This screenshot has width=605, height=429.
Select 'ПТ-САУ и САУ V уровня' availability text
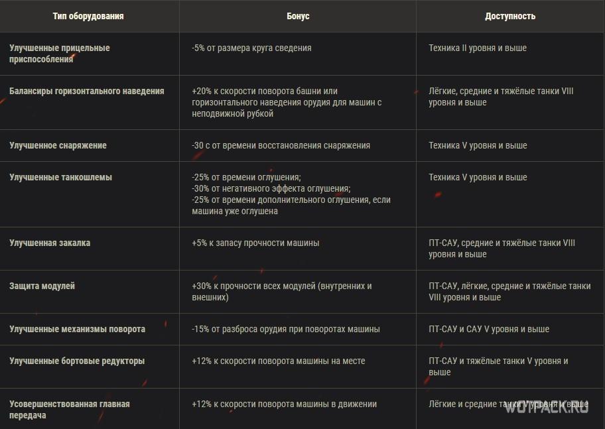[x=489, y=329]
